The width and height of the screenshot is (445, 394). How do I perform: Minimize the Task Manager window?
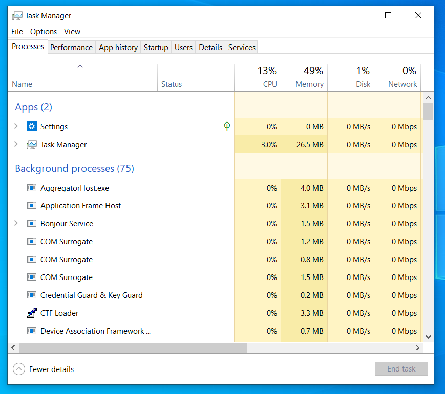click(358, 15)
